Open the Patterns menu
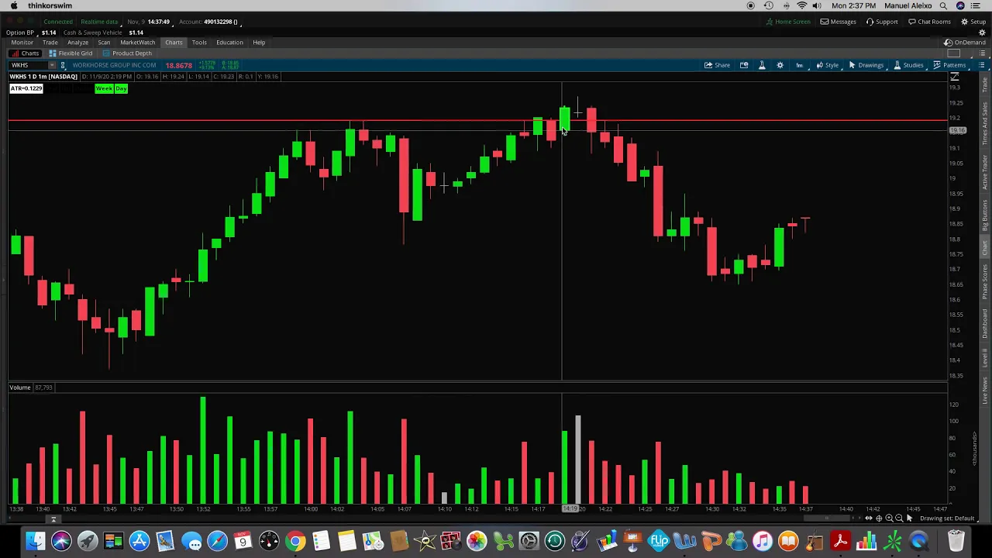The image size is (992, 558). point(949,65)
